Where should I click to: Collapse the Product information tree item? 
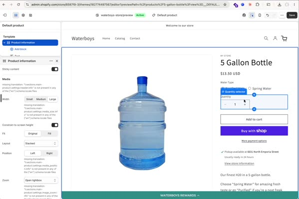(x=4, y=43)
